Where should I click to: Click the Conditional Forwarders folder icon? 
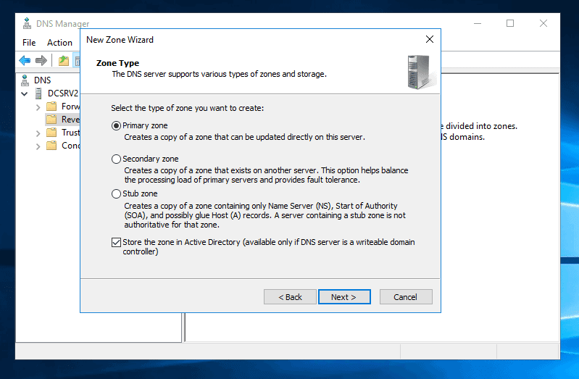[x=51, y=146]
